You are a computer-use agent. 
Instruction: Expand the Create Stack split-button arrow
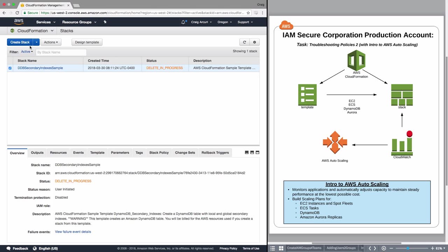36,42
